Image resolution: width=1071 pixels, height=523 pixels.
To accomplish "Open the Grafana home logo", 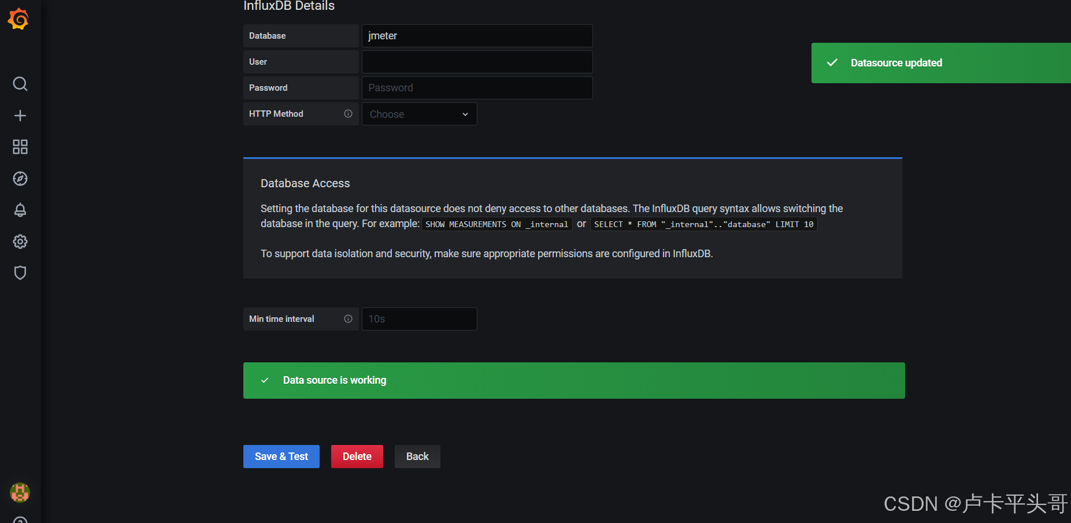I will click(x=18, y=19).
